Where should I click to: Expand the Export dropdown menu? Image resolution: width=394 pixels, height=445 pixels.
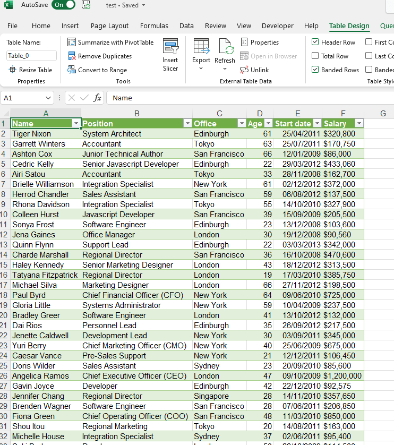click(201, 69)
